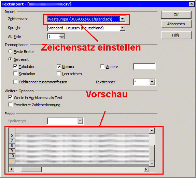Click the Andere custom separator text field

[144, 67]
